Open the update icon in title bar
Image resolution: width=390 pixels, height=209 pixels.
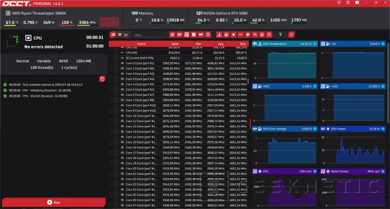pyautogui.click(x=339, y=3)
